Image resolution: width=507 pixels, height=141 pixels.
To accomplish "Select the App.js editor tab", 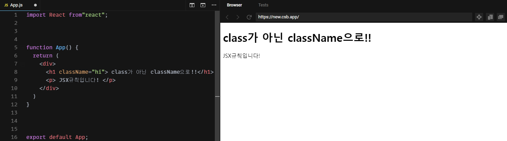I will (x=20, y=5).
